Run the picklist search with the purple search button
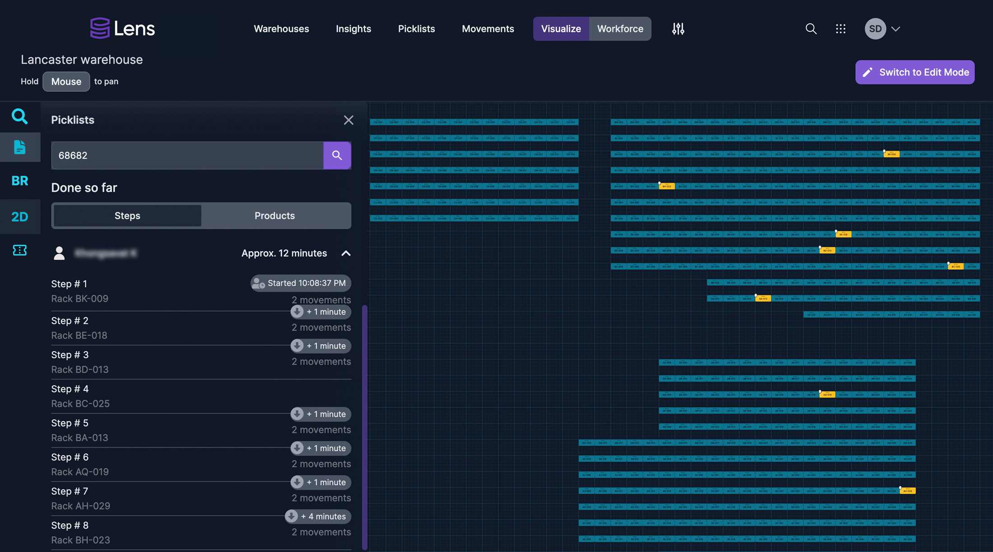 tap(337, 155)
